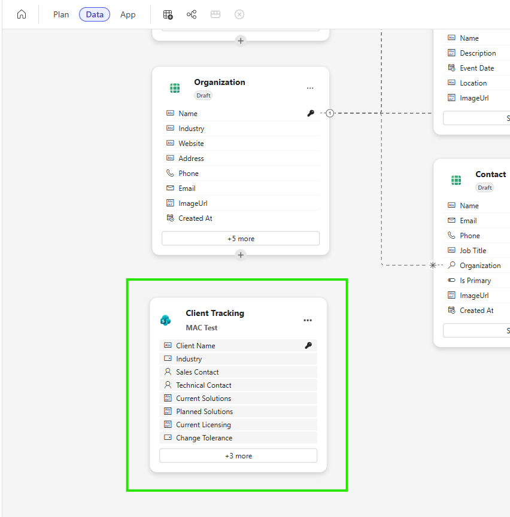The width and height of the screenshot is (510, 517).
Task: Select the Phone column in Organization
Action: click(x=241, y=174)
